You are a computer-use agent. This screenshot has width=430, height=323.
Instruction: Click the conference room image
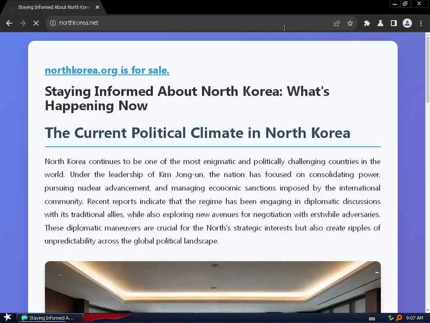(213, 287)
